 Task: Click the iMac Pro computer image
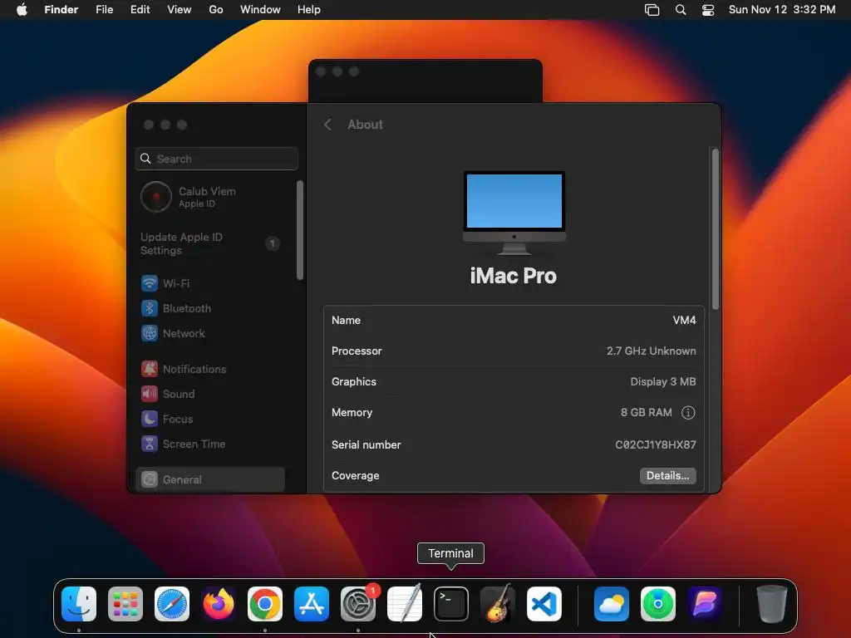tap(514, 213)
